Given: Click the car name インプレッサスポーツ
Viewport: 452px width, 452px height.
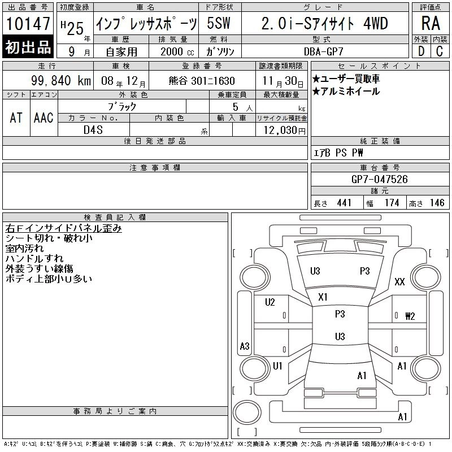Looking at the screenshot, I should (x=146, y=24).
